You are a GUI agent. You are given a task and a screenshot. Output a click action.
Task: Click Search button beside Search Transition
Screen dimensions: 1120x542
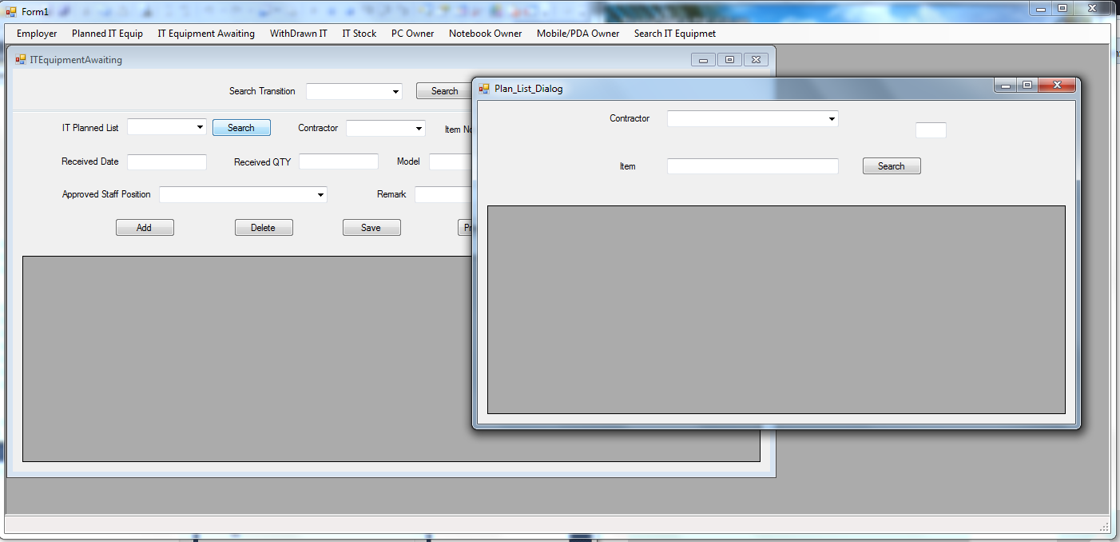coord(443,91)
